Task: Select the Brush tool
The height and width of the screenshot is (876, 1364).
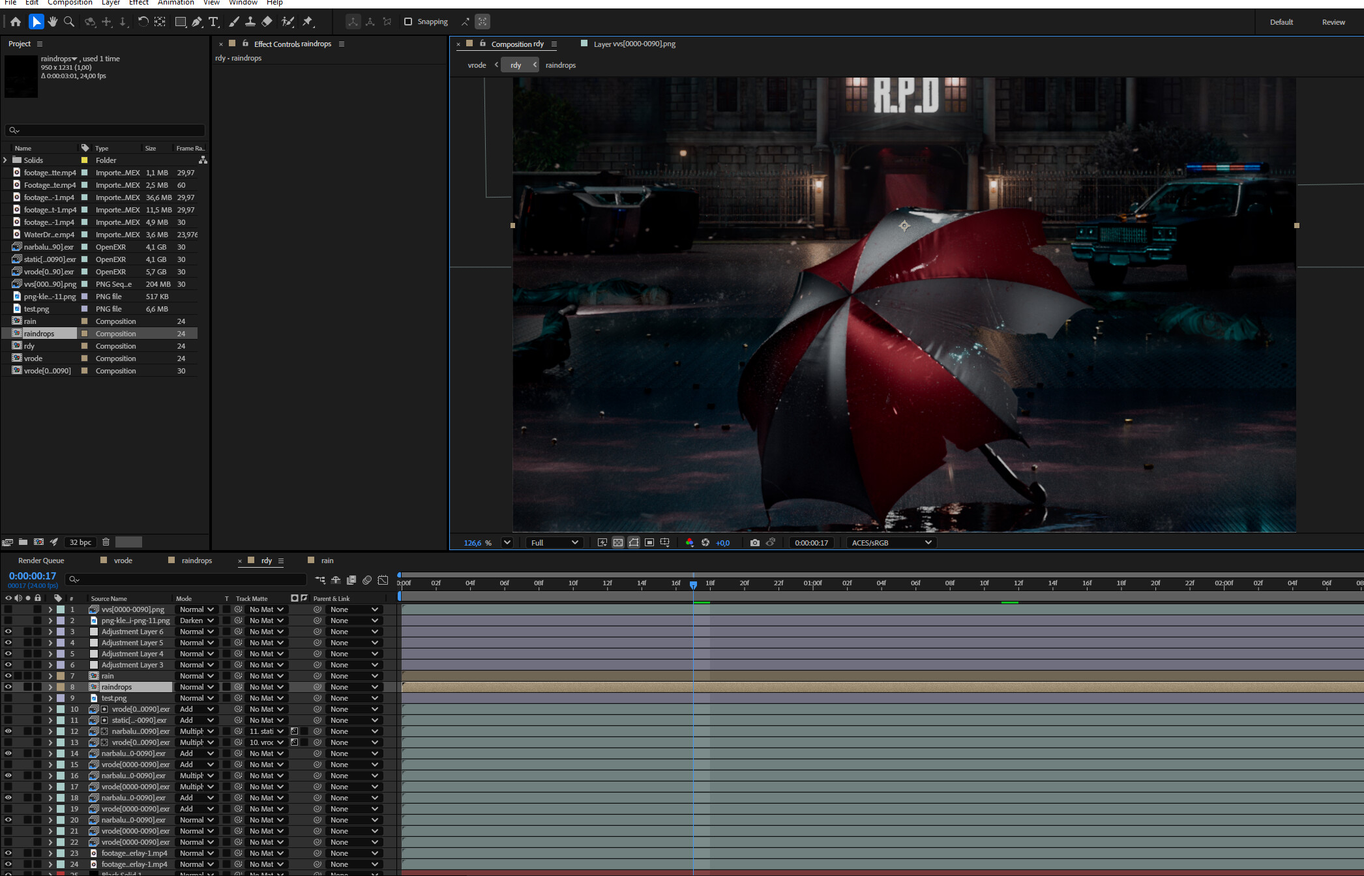Action: point(233,22)
